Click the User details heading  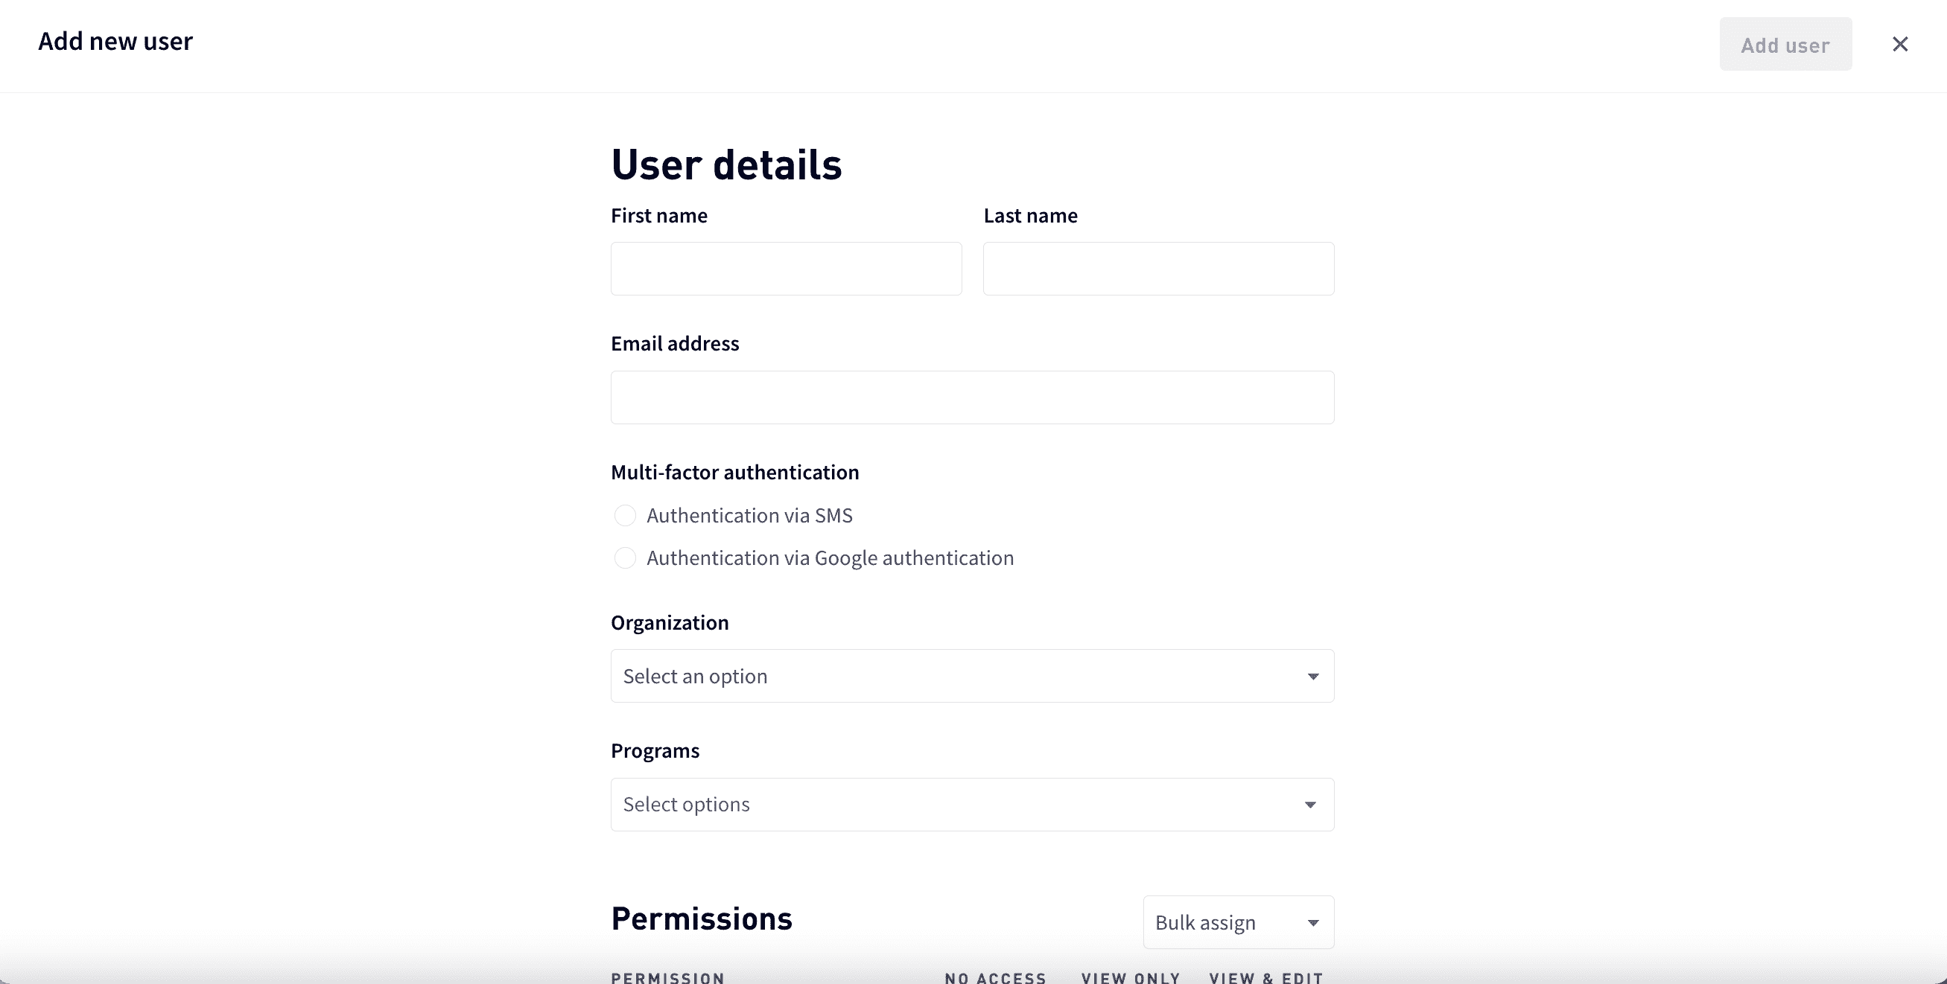pos(726,164)
